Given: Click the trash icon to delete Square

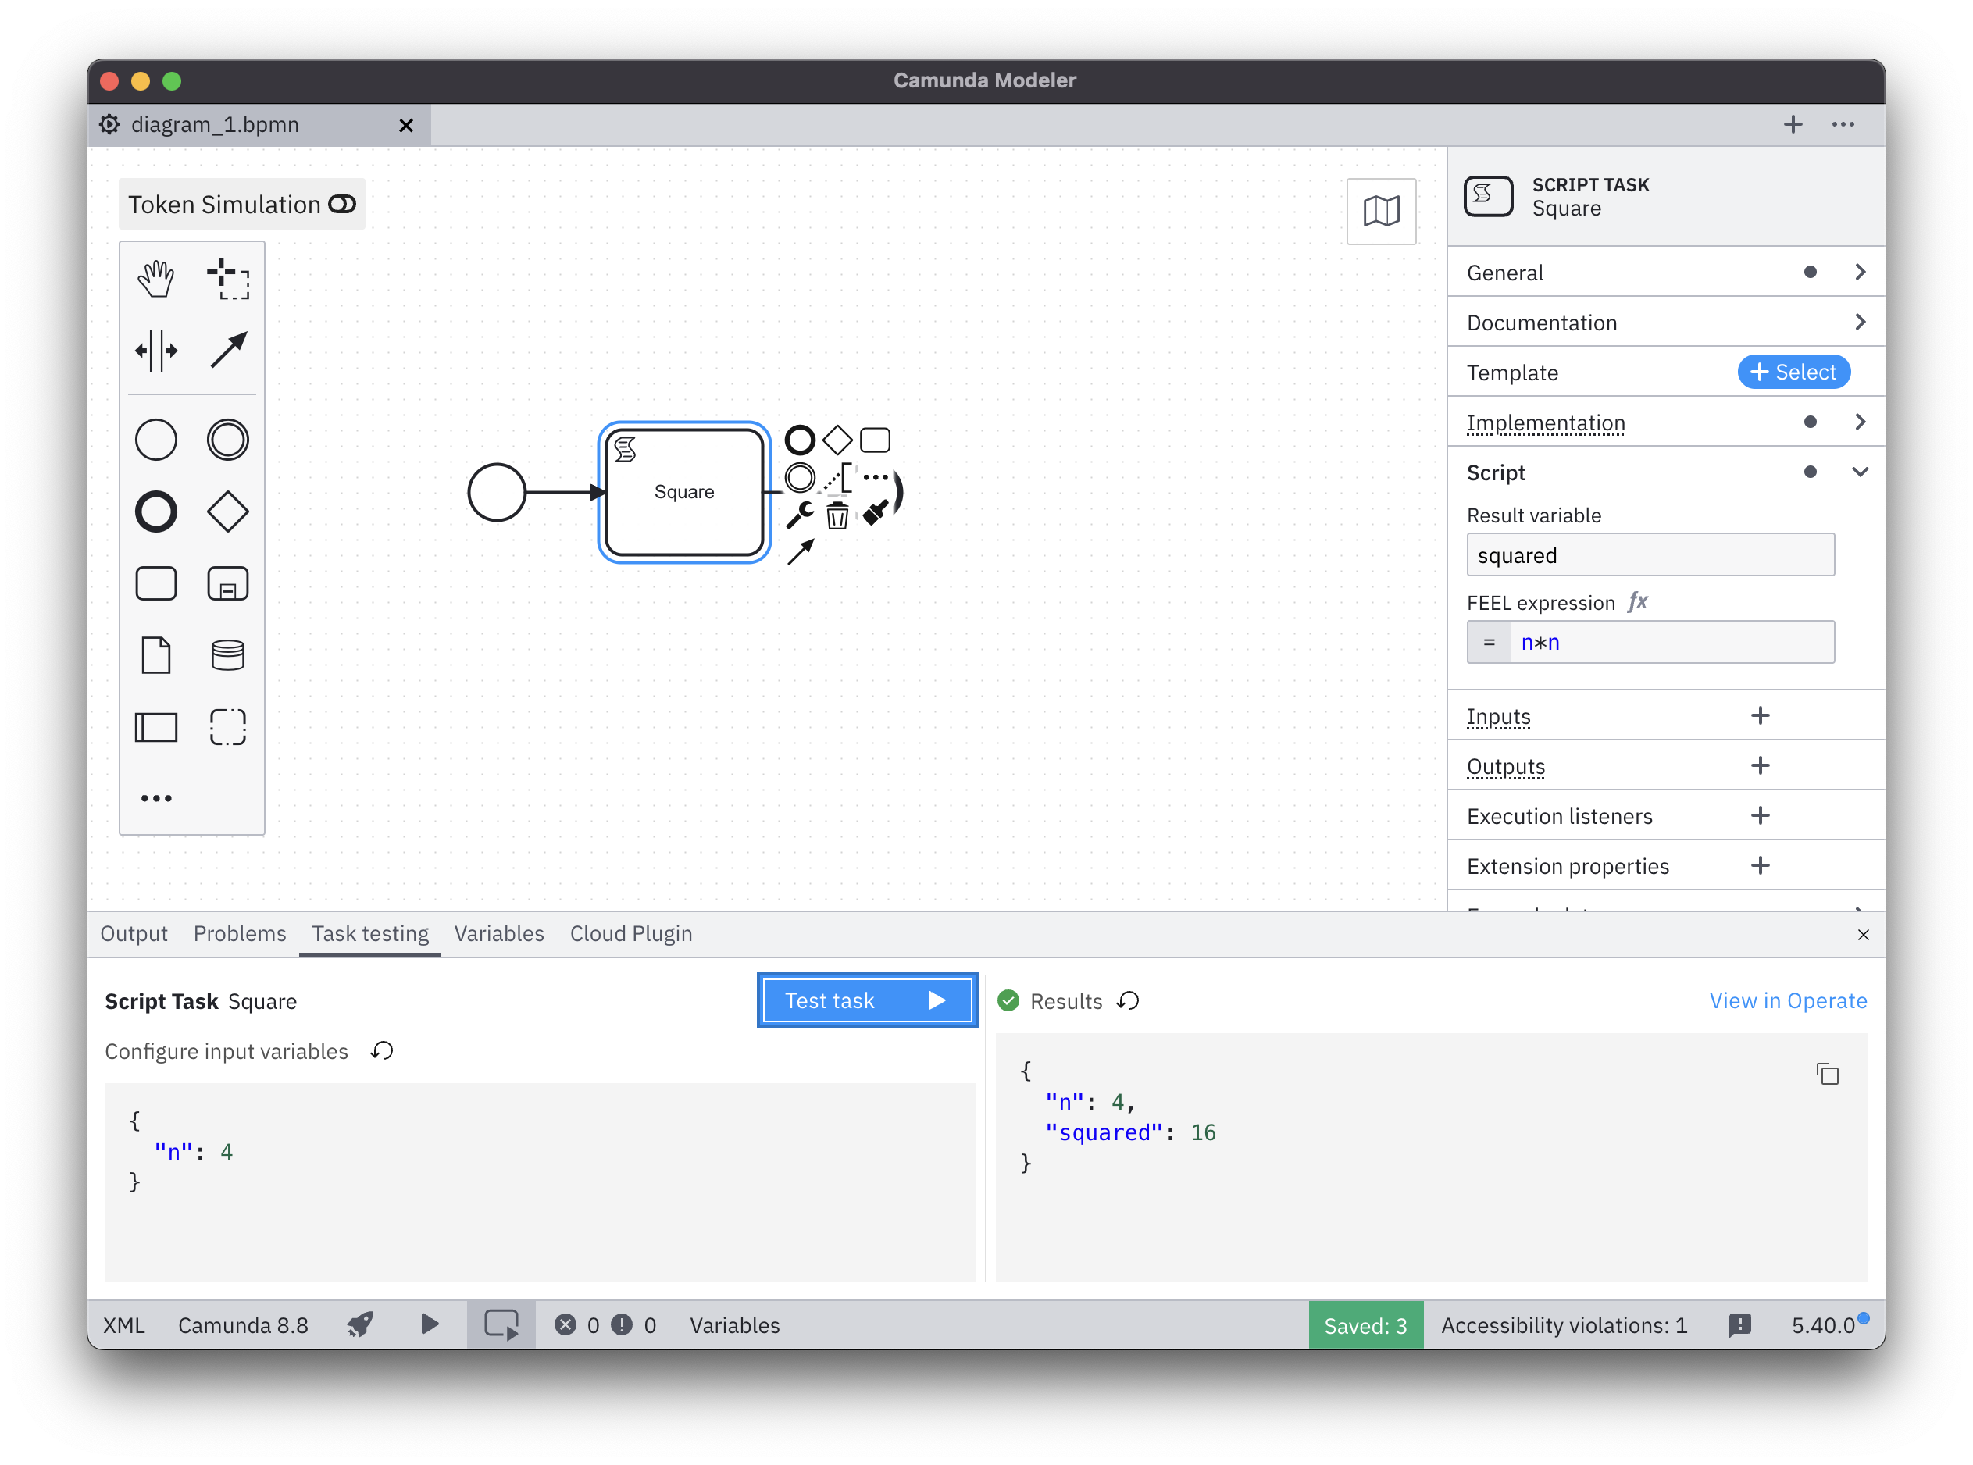Looking at the screenshot, I should 837,515.
